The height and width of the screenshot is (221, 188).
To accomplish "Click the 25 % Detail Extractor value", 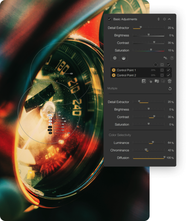I will point(171,28).
